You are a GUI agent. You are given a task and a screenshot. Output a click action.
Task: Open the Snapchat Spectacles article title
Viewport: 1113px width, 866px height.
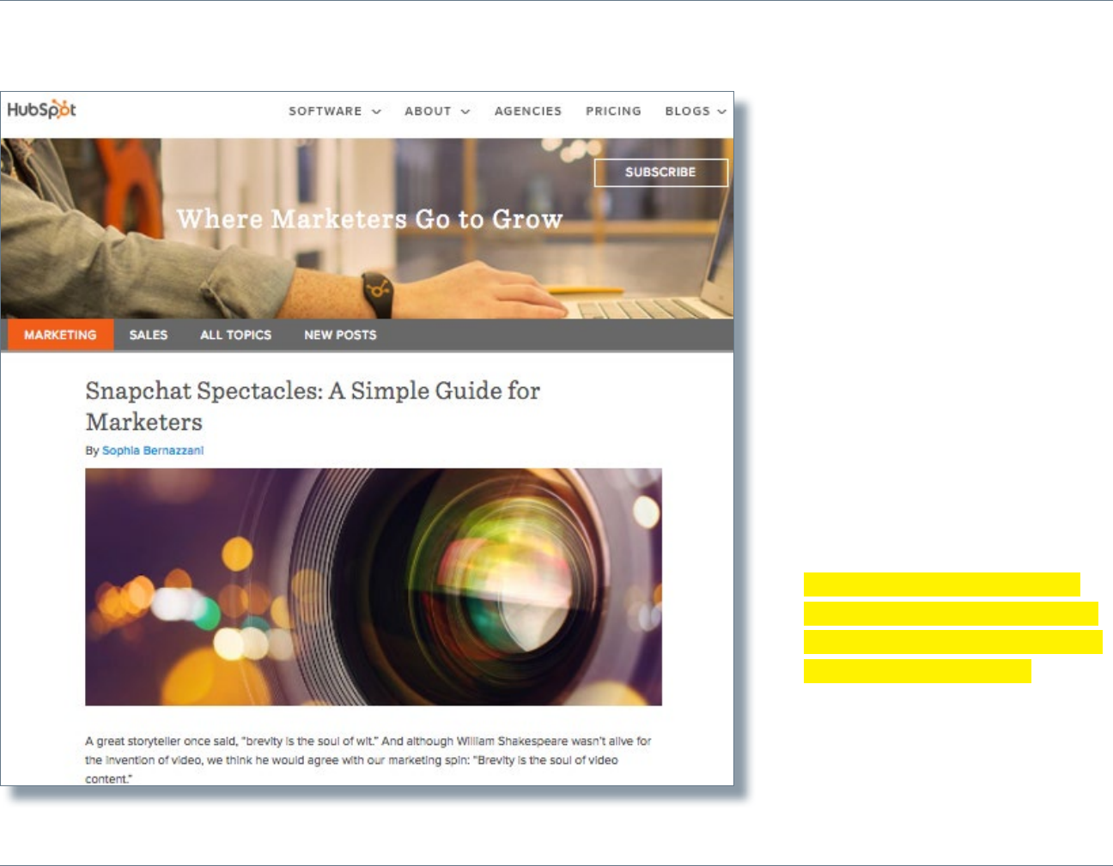tap(313, 406)
